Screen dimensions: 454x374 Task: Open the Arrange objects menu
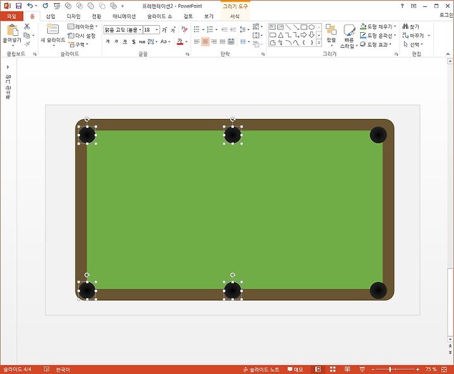331,35
